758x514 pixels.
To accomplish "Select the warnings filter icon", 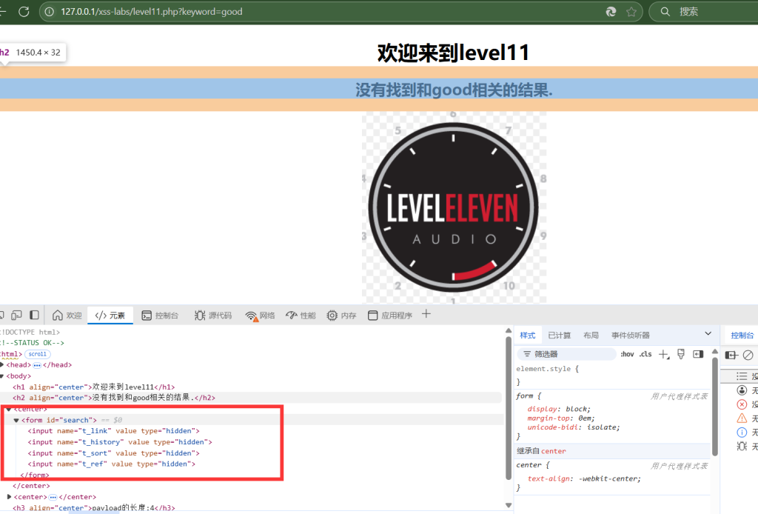I will pyautogui.click(x=742, y=418).
